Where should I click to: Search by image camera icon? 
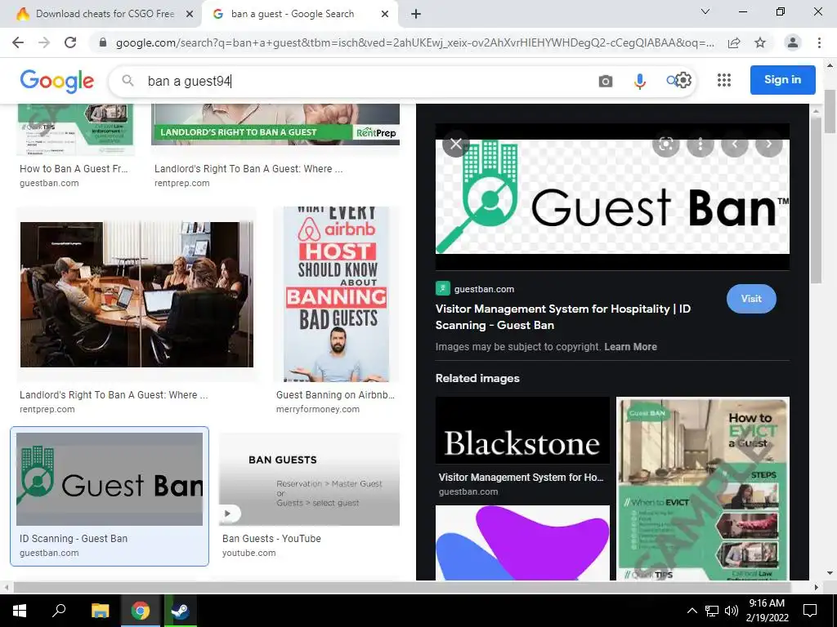(x=606, y=81)
